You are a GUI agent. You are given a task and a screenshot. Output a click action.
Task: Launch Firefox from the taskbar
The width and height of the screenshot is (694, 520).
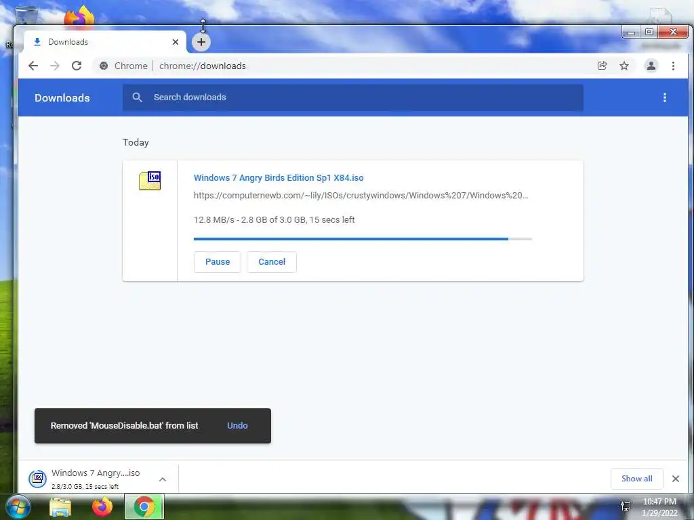click(102, 506)
